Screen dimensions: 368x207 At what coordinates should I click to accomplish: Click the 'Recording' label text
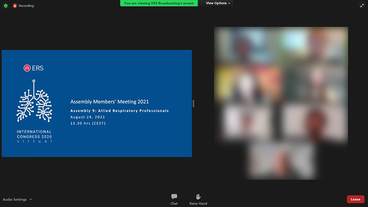(x=26, y=6)
